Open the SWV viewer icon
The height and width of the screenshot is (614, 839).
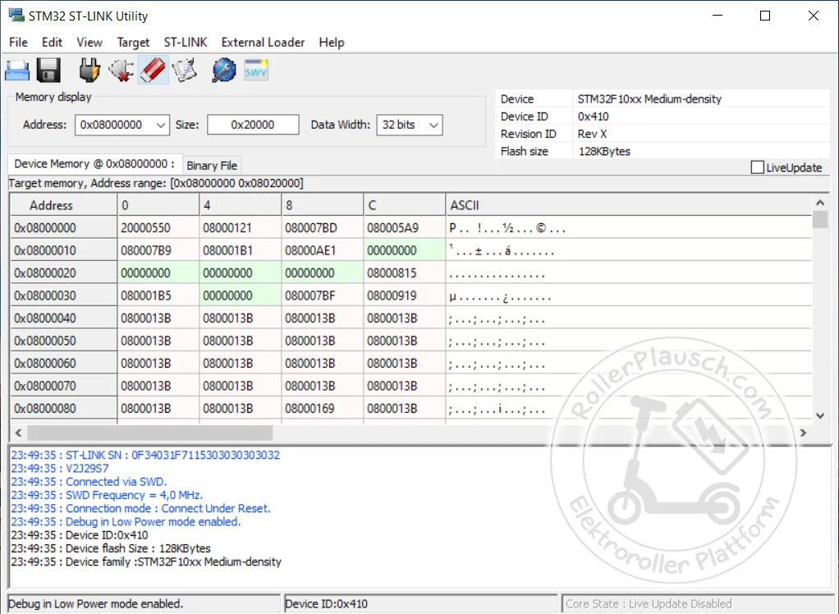(256, 71)
